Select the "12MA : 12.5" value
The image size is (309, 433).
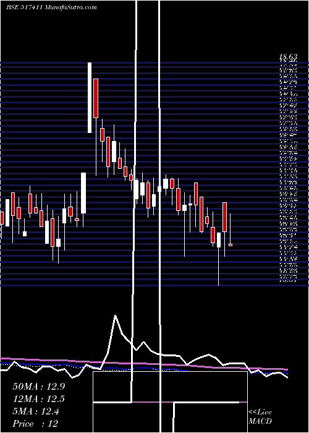(x=38, y=399)
